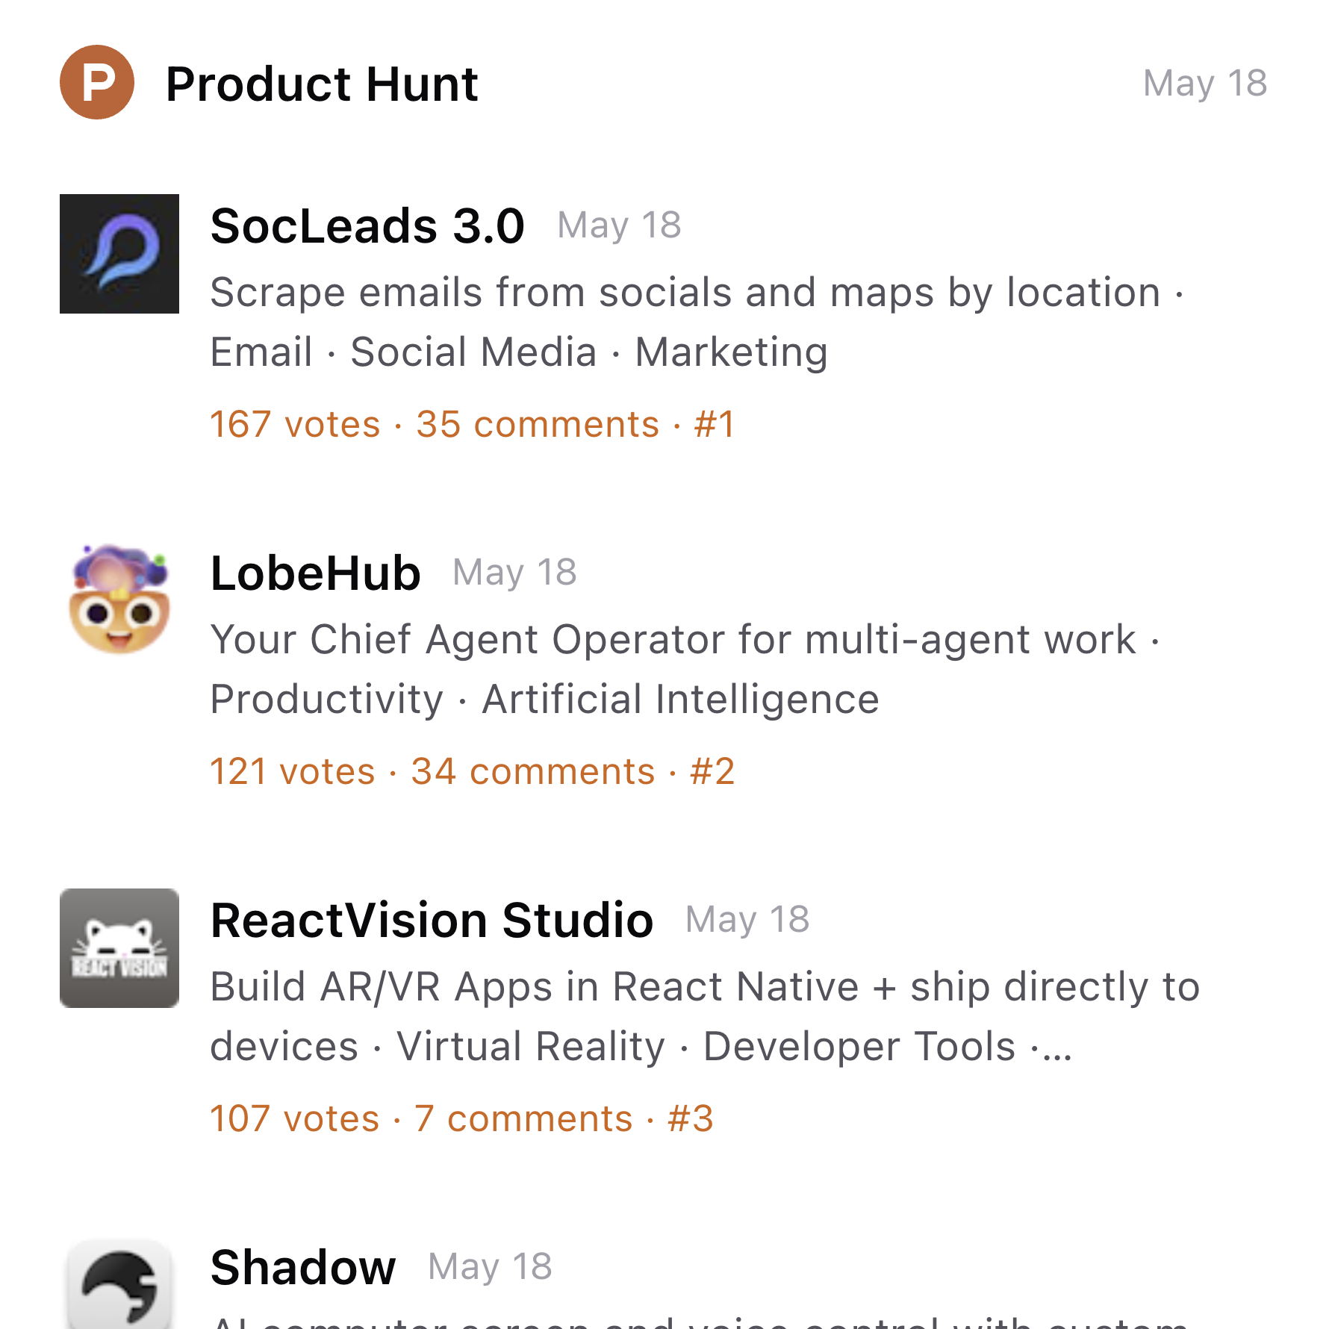Click the date next to SocLeads 3.0
Image resolution: width=1329 pixels, height=1329 pixels.
619,225
